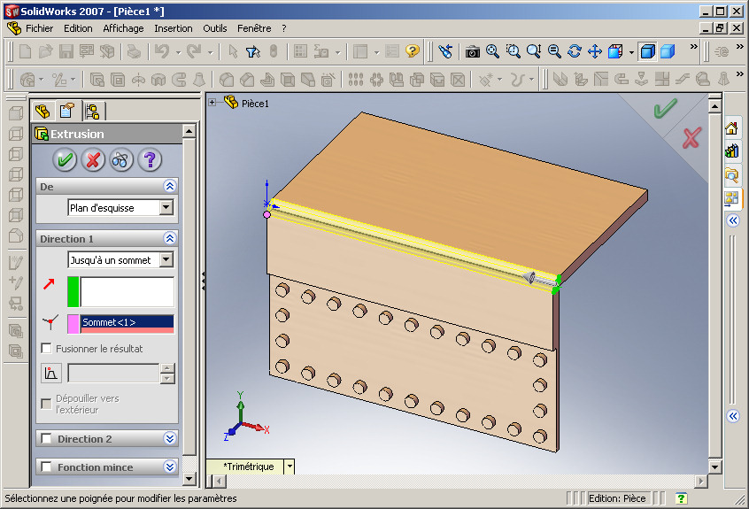Click the reverse direction red arrow button
Viewport: 749px width, 509px height.
point(49,283)
